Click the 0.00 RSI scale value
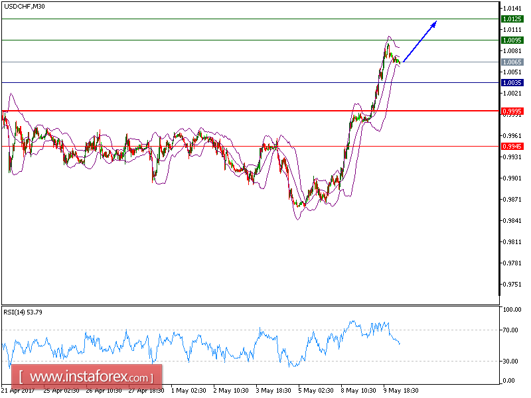This screenshot has height=398, width=531. click(509, 381)
